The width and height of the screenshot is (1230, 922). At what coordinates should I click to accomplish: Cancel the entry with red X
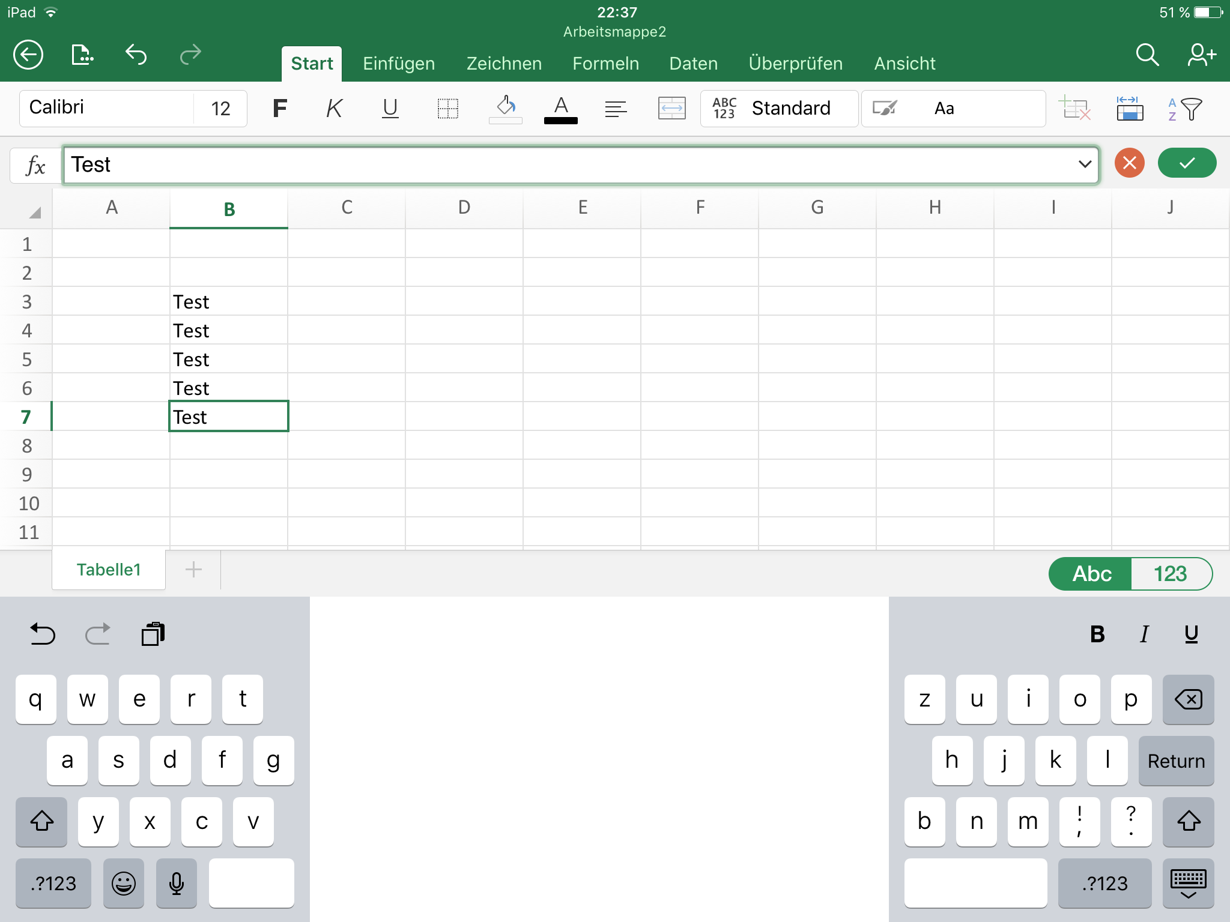(1129, 163)
